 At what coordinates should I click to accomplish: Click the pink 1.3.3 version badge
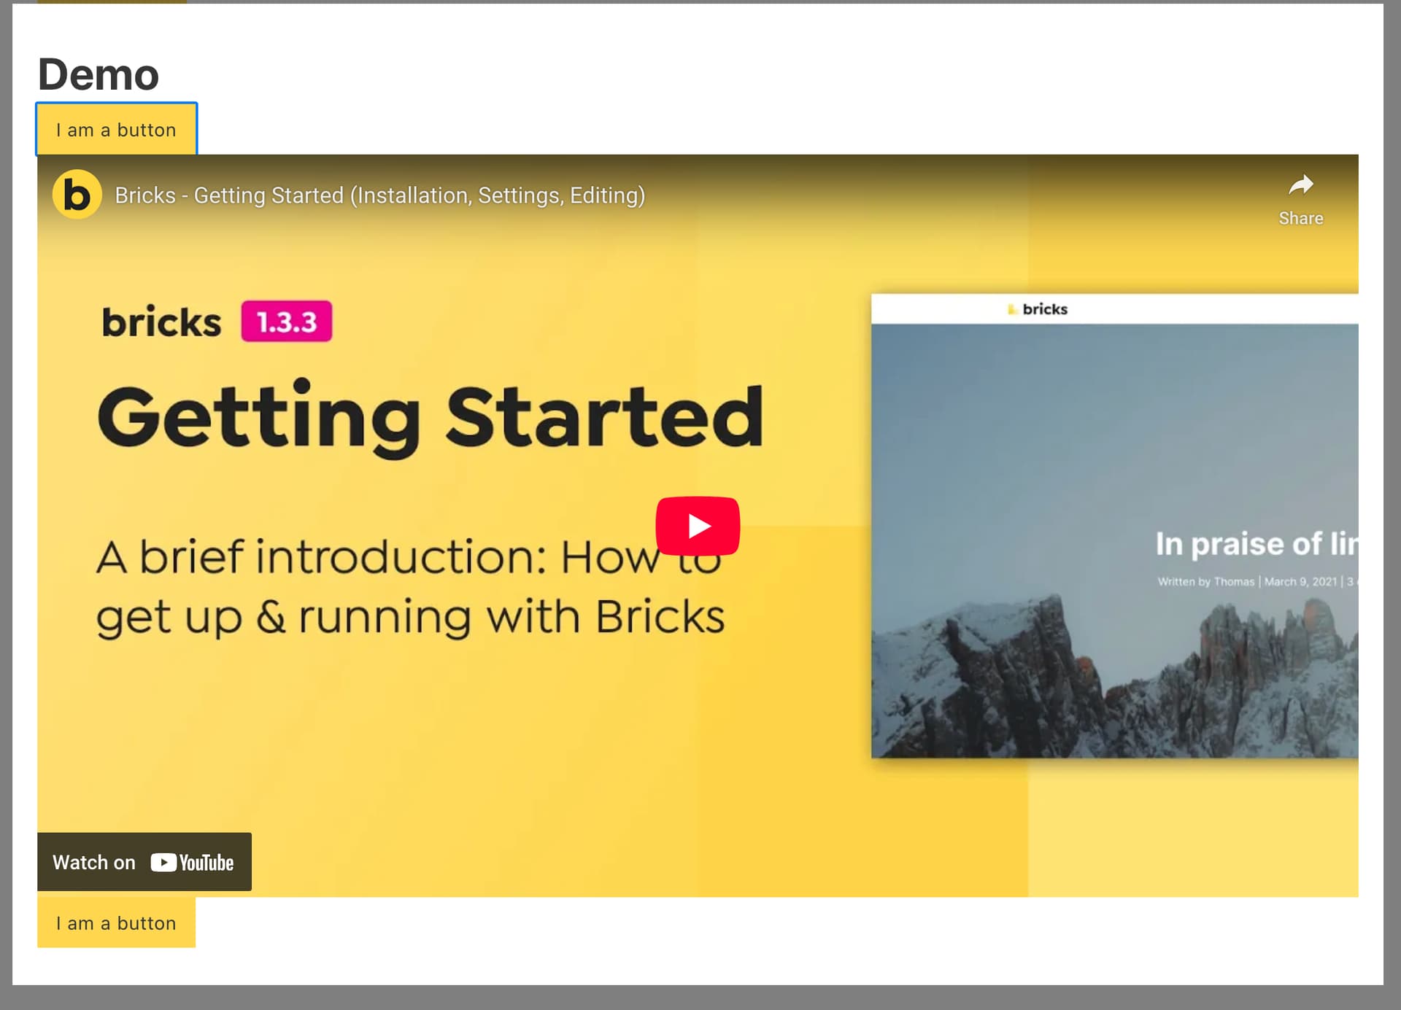click(287, 322)
